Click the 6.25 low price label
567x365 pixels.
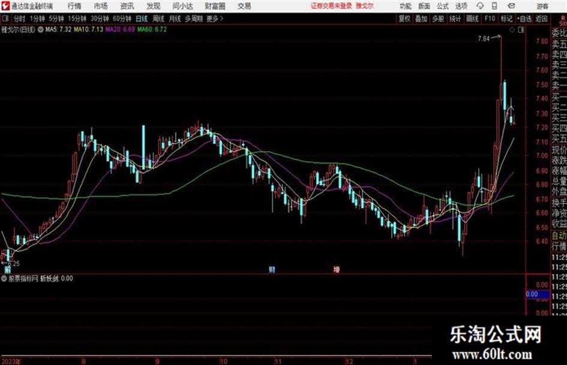tap(13, 264)
